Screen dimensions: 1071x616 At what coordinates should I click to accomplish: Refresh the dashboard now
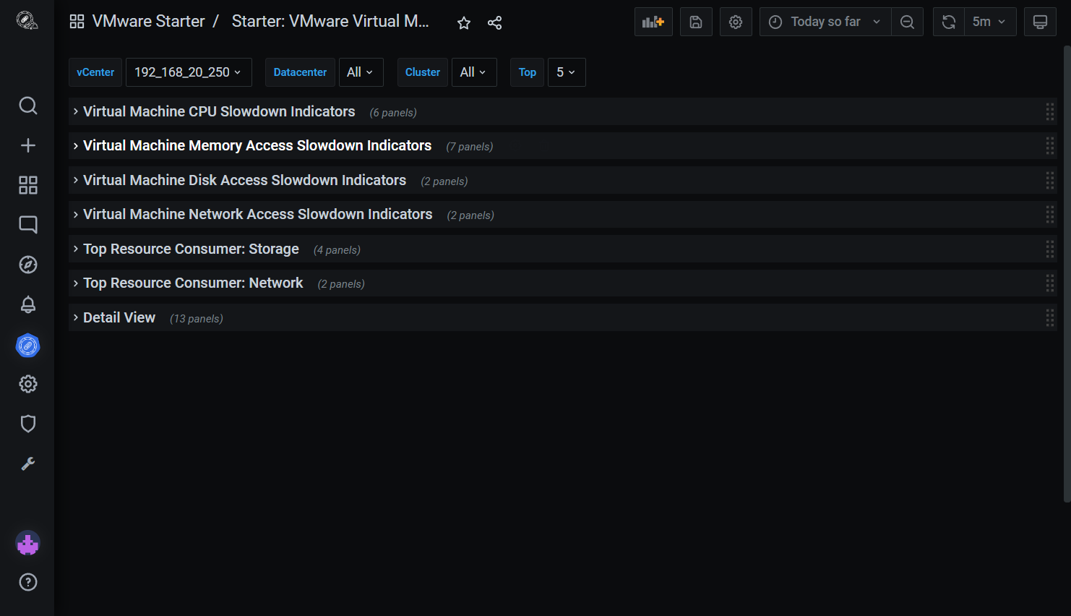tap(949, 22)
